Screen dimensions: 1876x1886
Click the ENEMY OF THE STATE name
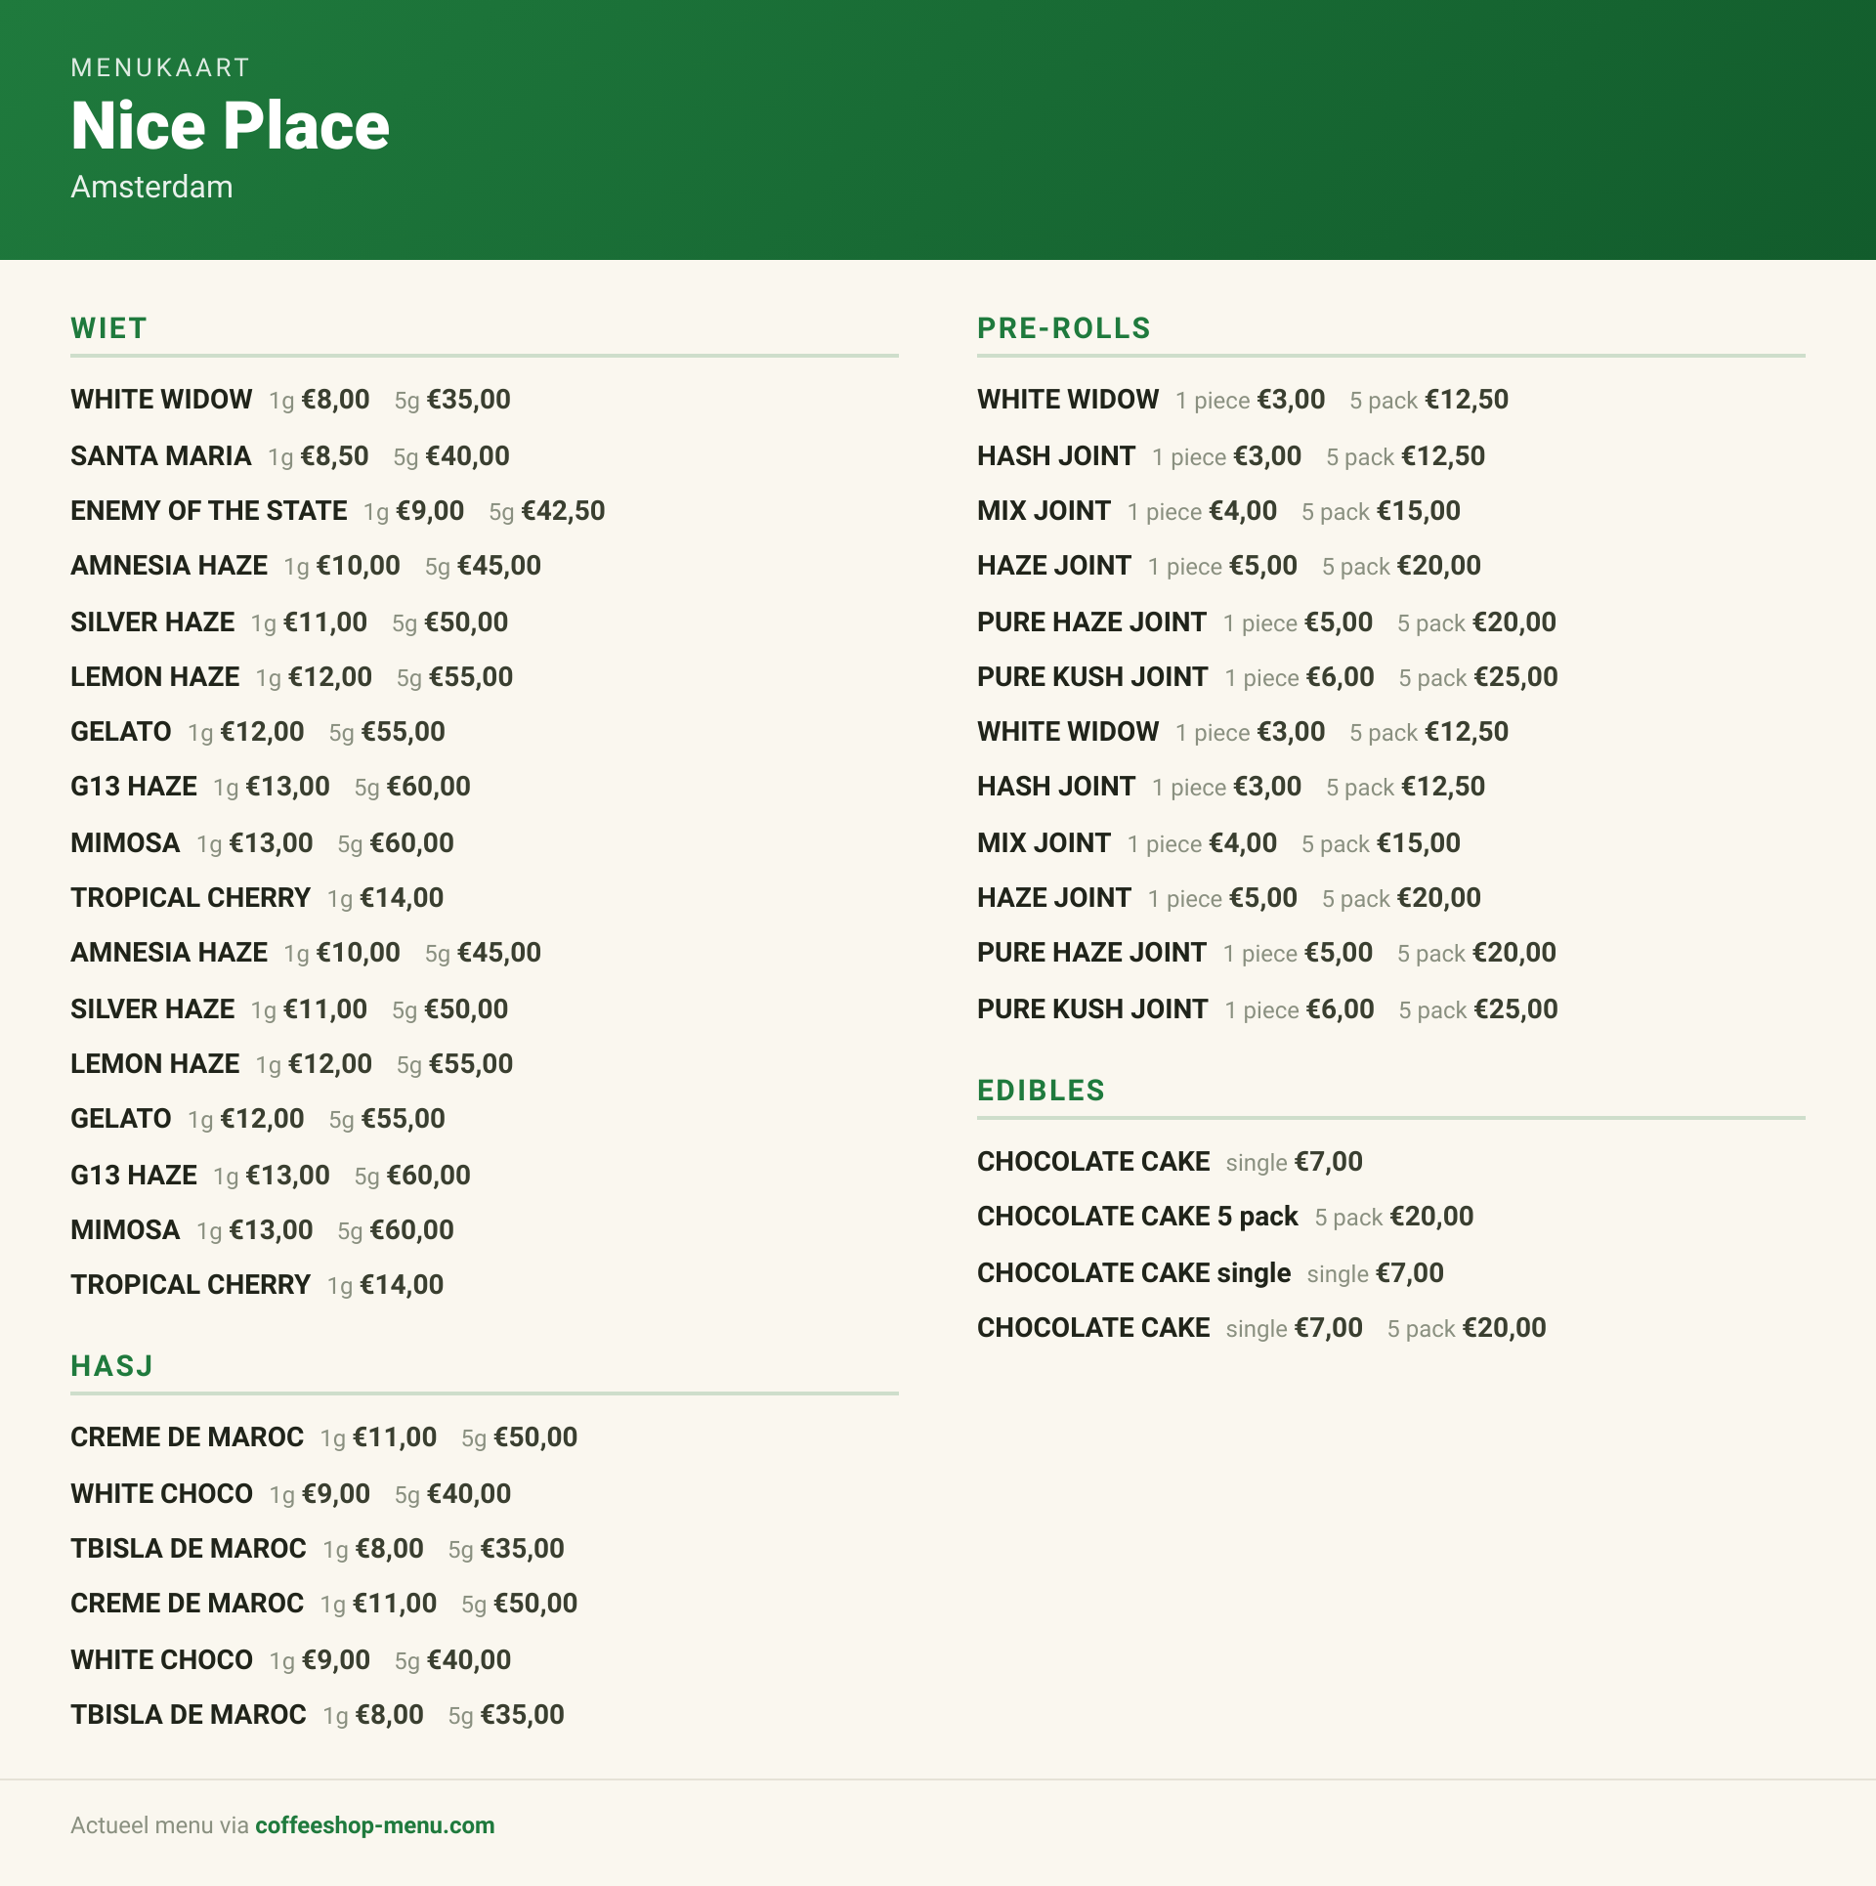pyautogui.click(x=209, y=511)
